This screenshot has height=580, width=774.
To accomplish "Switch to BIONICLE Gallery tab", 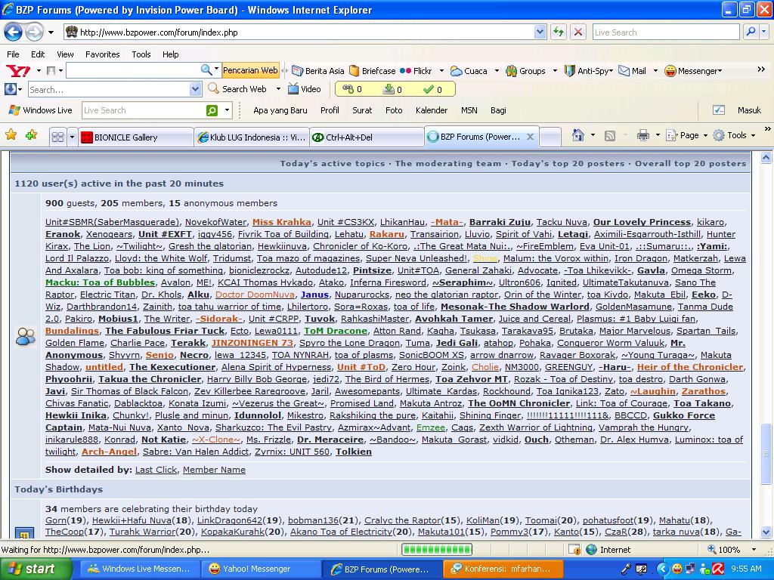I will click(x=136, y=137).
